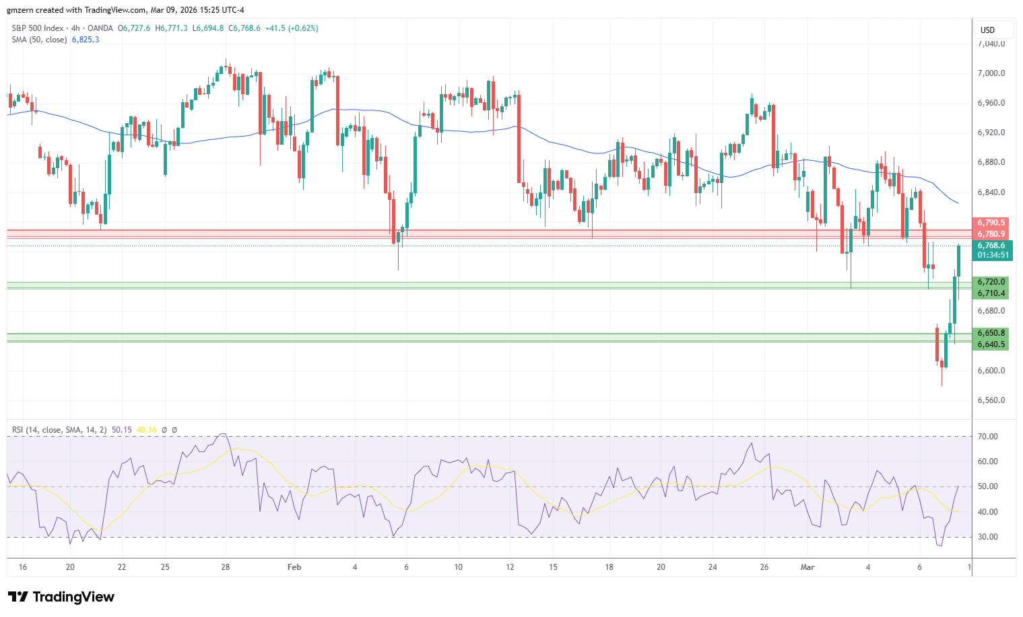Screen dimensions: 1023x617
Task: Click the change value +41.5 (+0.62%)
Action: click(x=292, y=28)
